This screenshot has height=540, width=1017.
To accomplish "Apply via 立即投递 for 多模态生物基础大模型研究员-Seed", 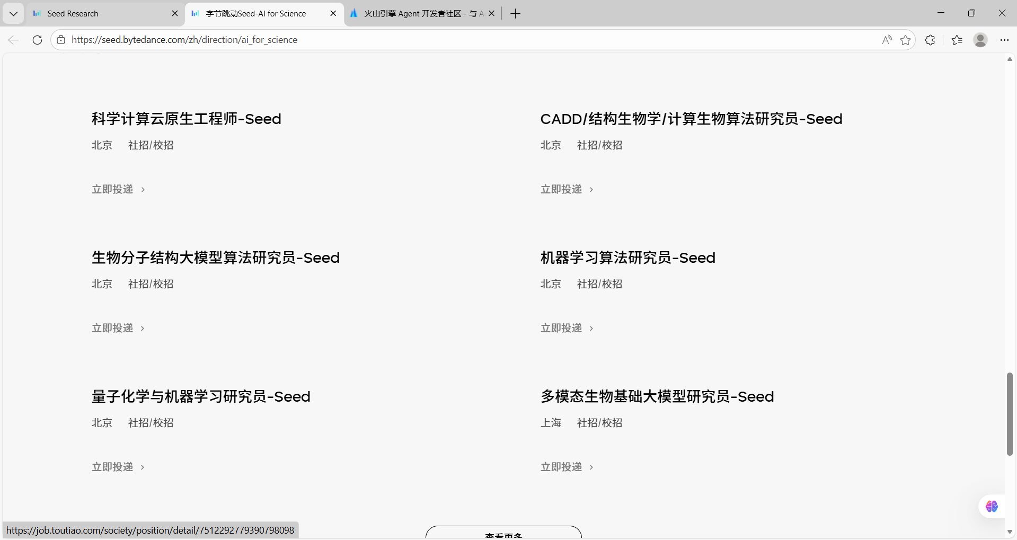I will (561, 467).
